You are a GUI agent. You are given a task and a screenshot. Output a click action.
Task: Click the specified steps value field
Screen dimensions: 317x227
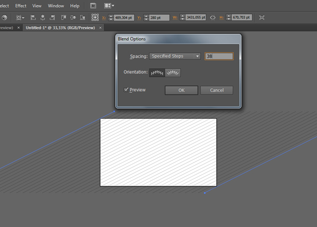[219, 56]
